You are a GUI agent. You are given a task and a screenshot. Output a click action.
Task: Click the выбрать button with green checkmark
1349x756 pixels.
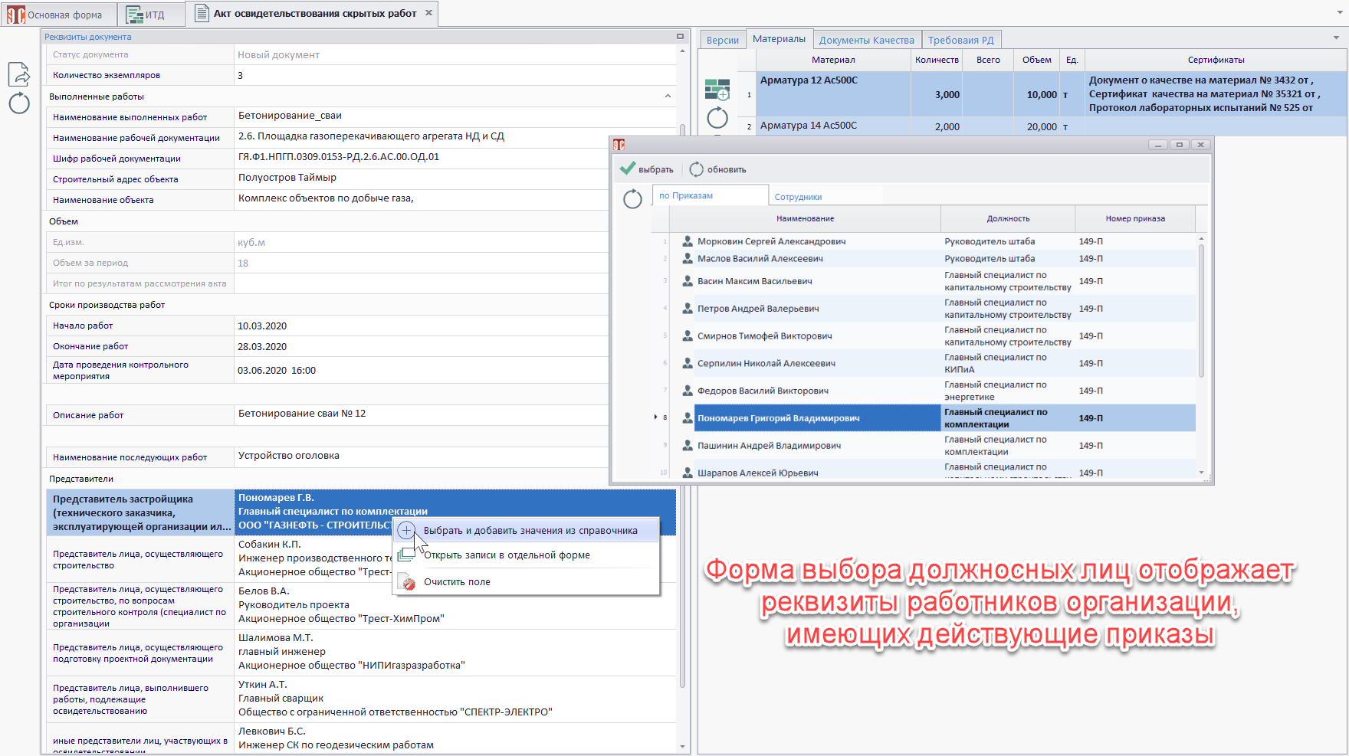[x=646, y=169]
